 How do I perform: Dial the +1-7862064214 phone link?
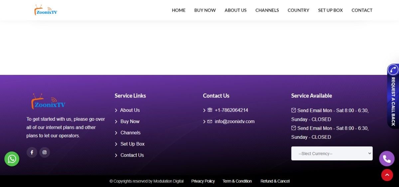(231, 110)
